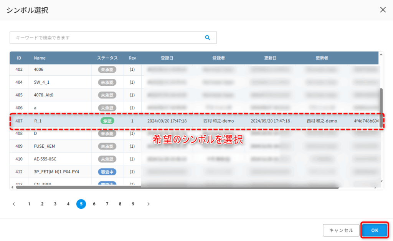Open pagination page 4
393x241 pixels.
tap(68, 204)
